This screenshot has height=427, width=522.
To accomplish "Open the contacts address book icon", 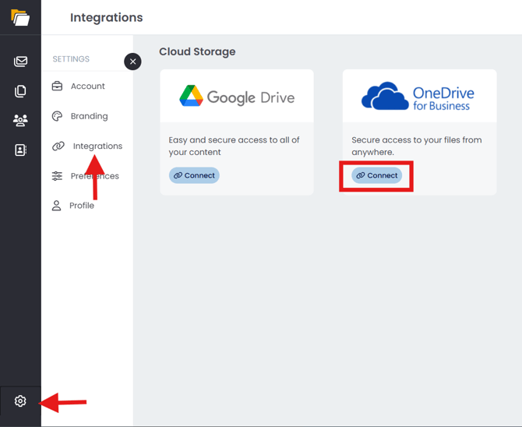I will (x=20, y=150).
